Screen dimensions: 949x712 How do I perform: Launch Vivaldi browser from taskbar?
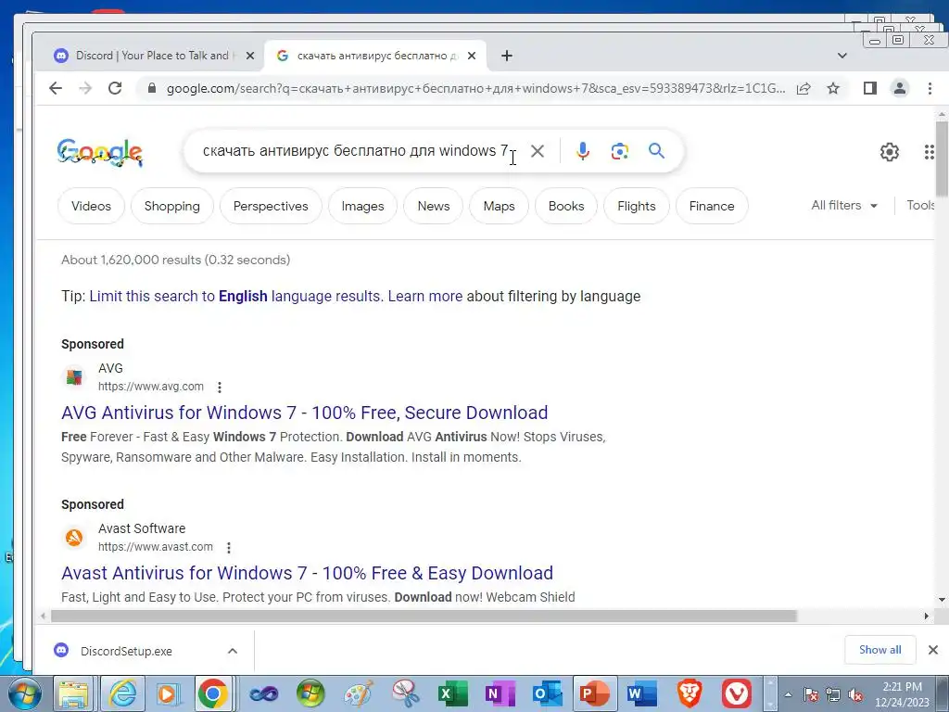click(737, 693)
